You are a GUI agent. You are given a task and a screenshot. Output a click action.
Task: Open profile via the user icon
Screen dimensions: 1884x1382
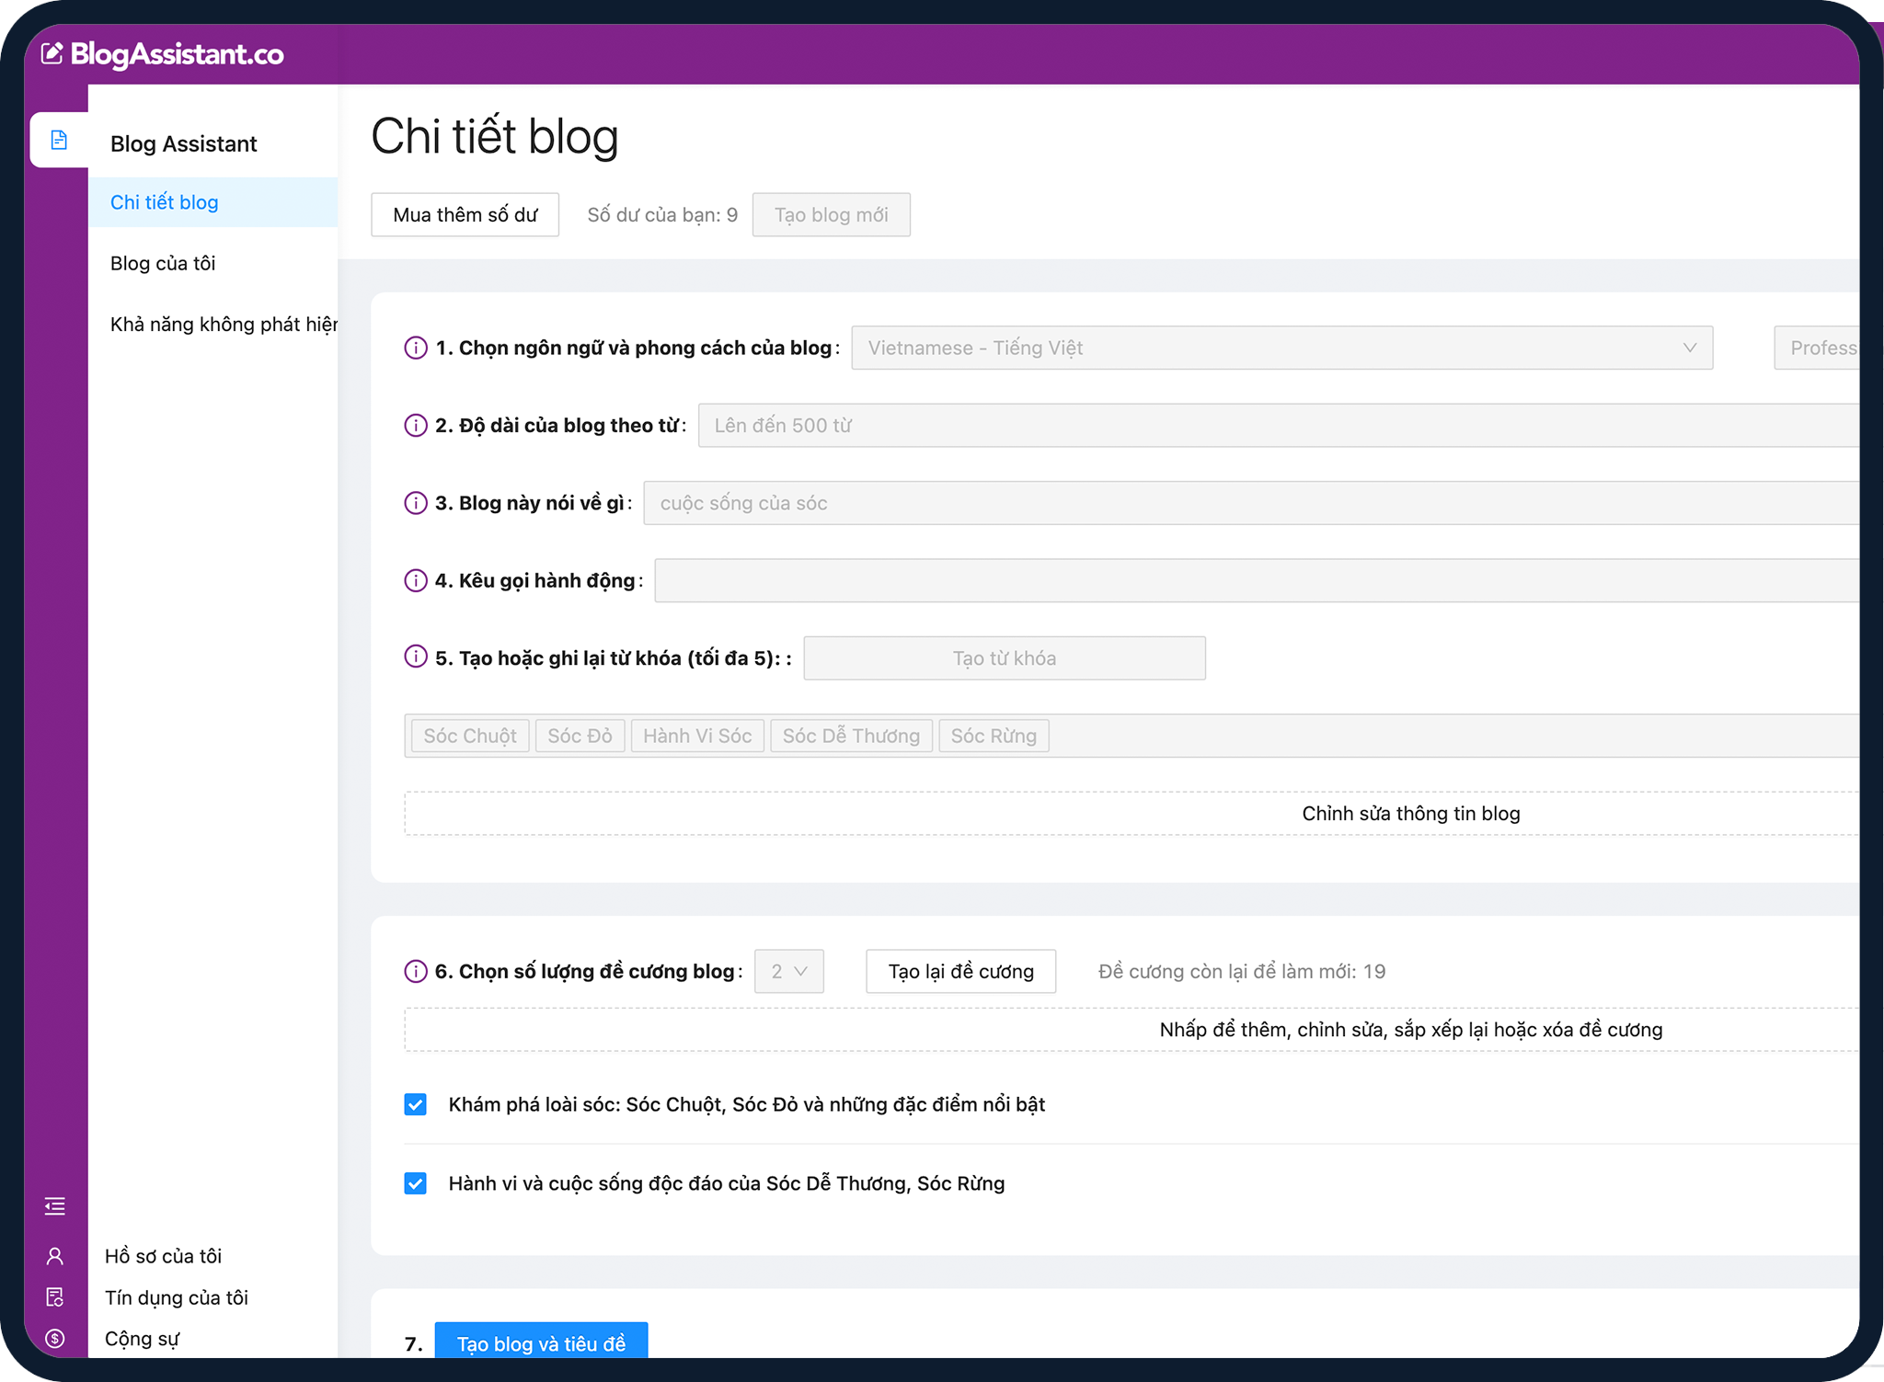[x=55, y=1256]
